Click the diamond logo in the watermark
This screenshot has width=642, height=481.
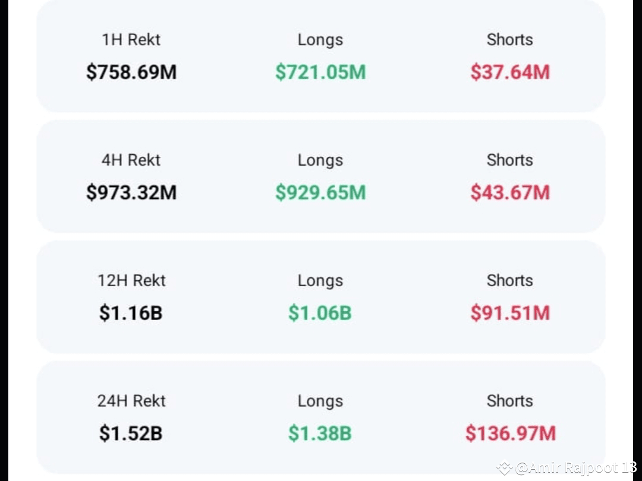pos(505,469)
